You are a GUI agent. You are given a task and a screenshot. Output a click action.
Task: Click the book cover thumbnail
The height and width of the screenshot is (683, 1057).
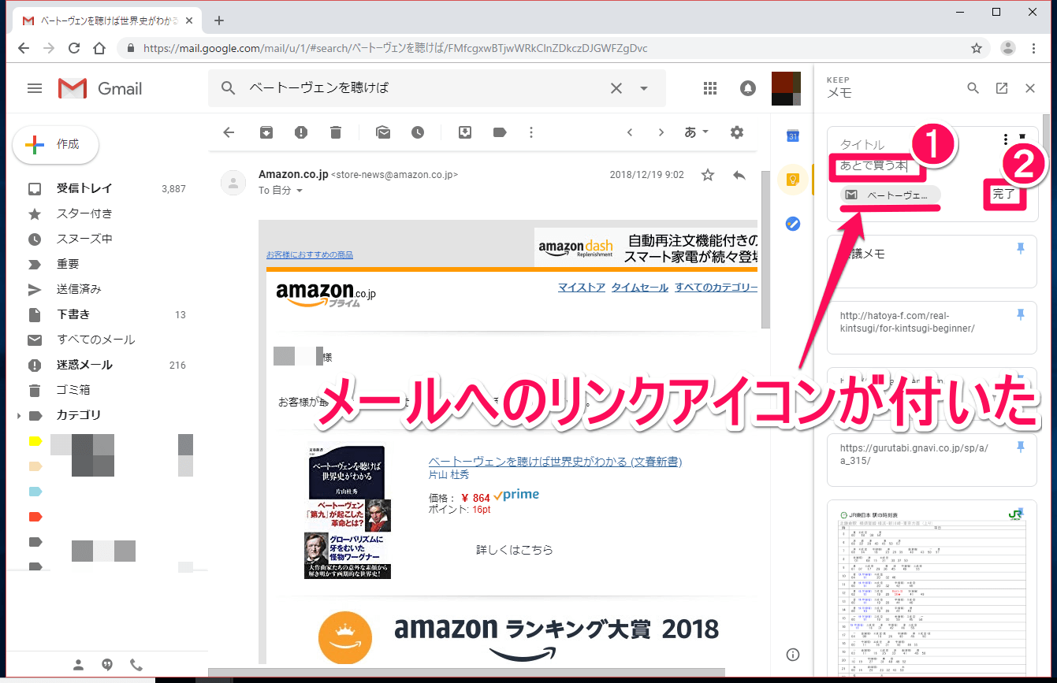point(348,511)
